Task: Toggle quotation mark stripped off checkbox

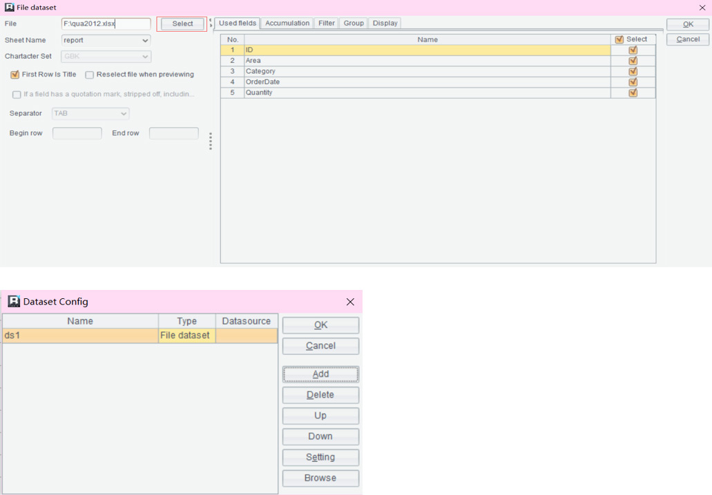Action: pyautogui.click(x=17, y=95)
